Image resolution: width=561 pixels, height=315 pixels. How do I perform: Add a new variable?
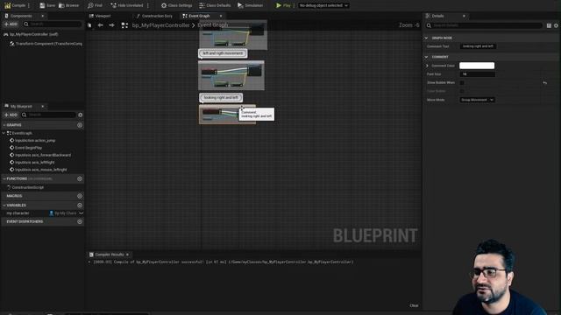coord(80,206)
